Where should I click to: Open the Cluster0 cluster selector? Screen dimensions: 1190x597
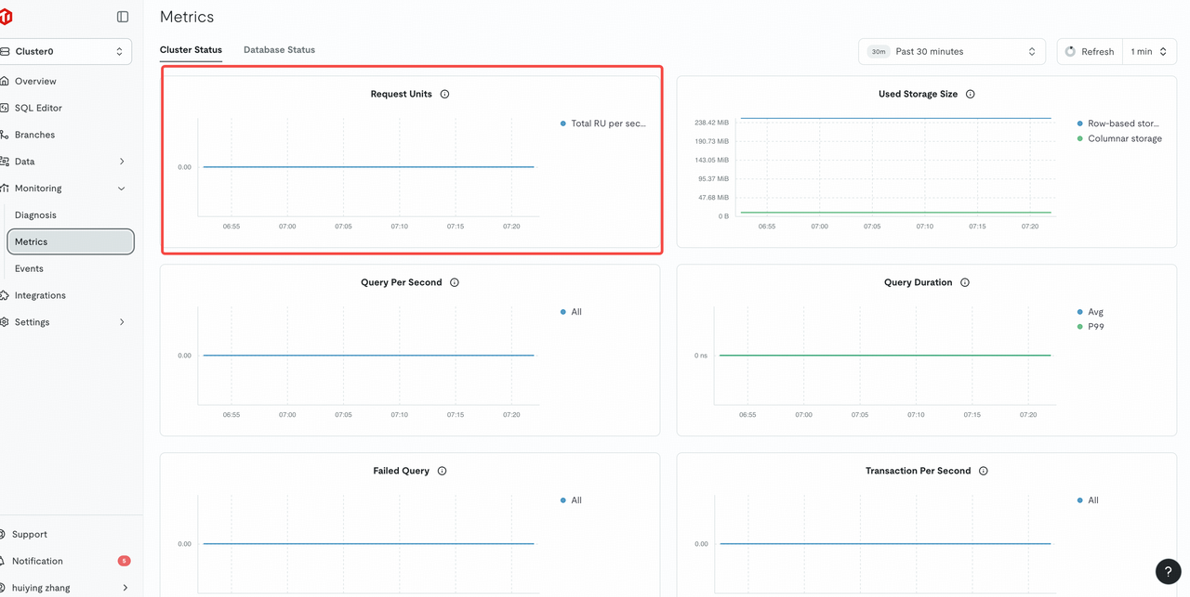coord(65,51)
